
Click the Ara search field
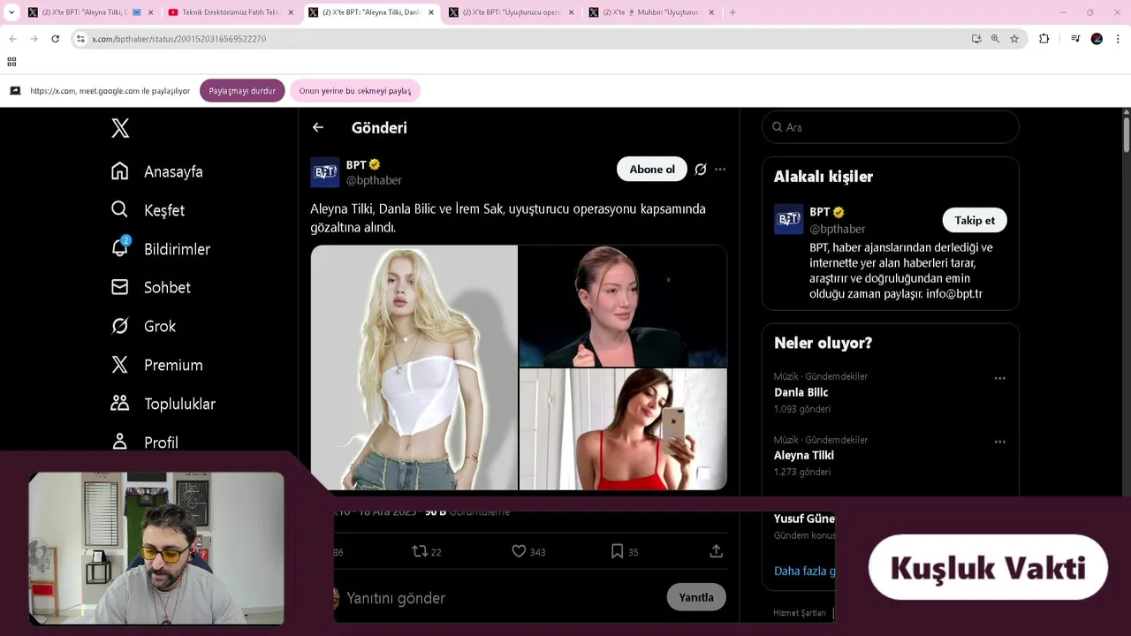tap(891, 127)
